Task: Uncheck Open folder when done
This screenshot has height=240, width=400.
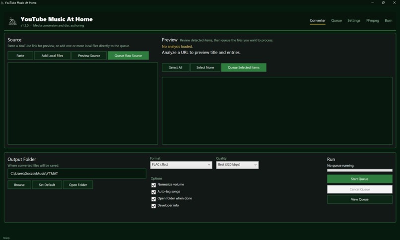Action: coord(153,199)
